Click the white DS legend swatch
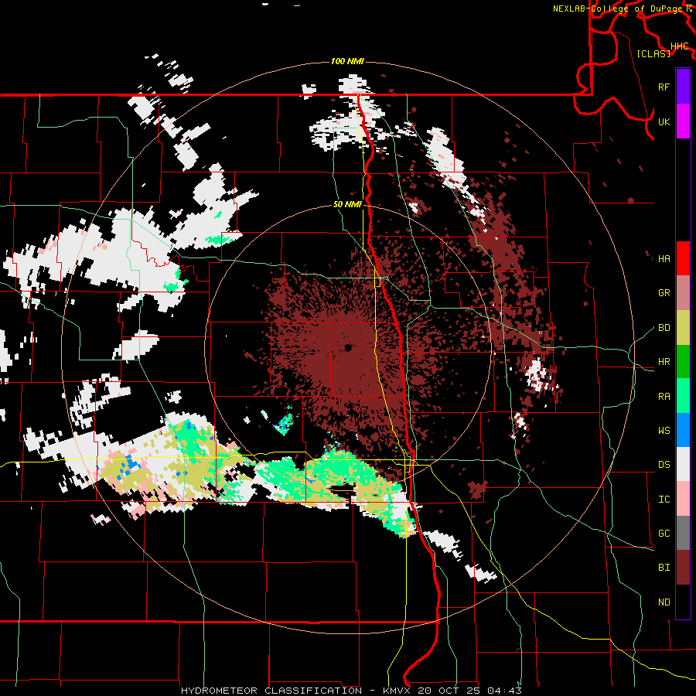This screenshot has height=696, width=696. (683, 464)
